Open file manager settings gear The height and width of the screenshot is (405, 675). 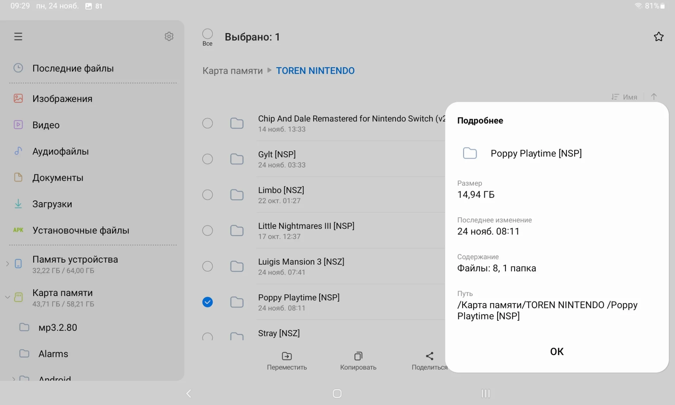[x=169, y=37]
